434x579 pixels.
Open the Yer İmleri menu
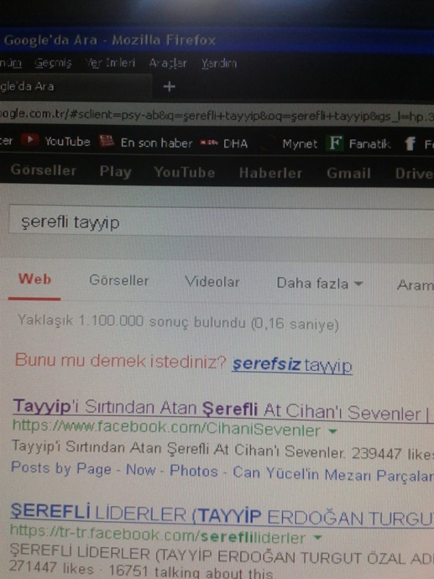click(x=110, y=63)
